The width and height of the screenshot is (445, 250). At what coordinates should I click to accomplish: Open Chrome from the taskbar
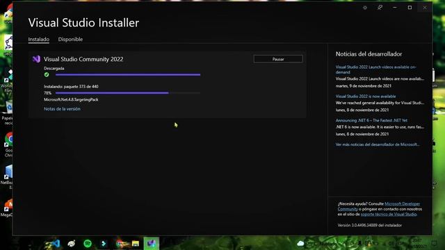coord(120,244)
